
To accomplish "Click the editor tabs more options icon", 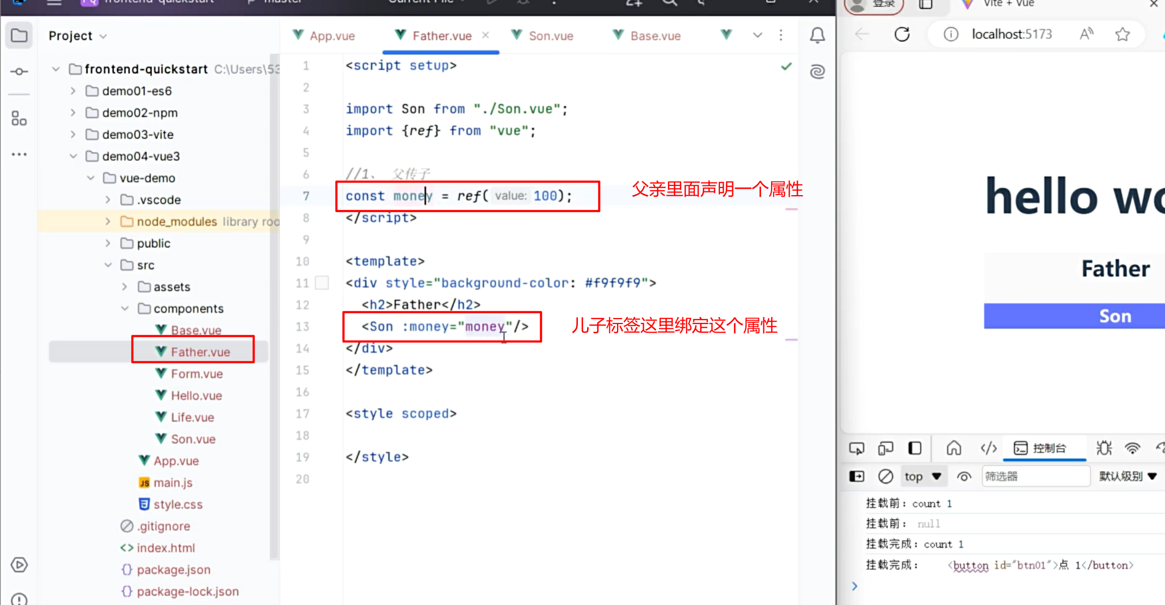I will pos(781,35).
